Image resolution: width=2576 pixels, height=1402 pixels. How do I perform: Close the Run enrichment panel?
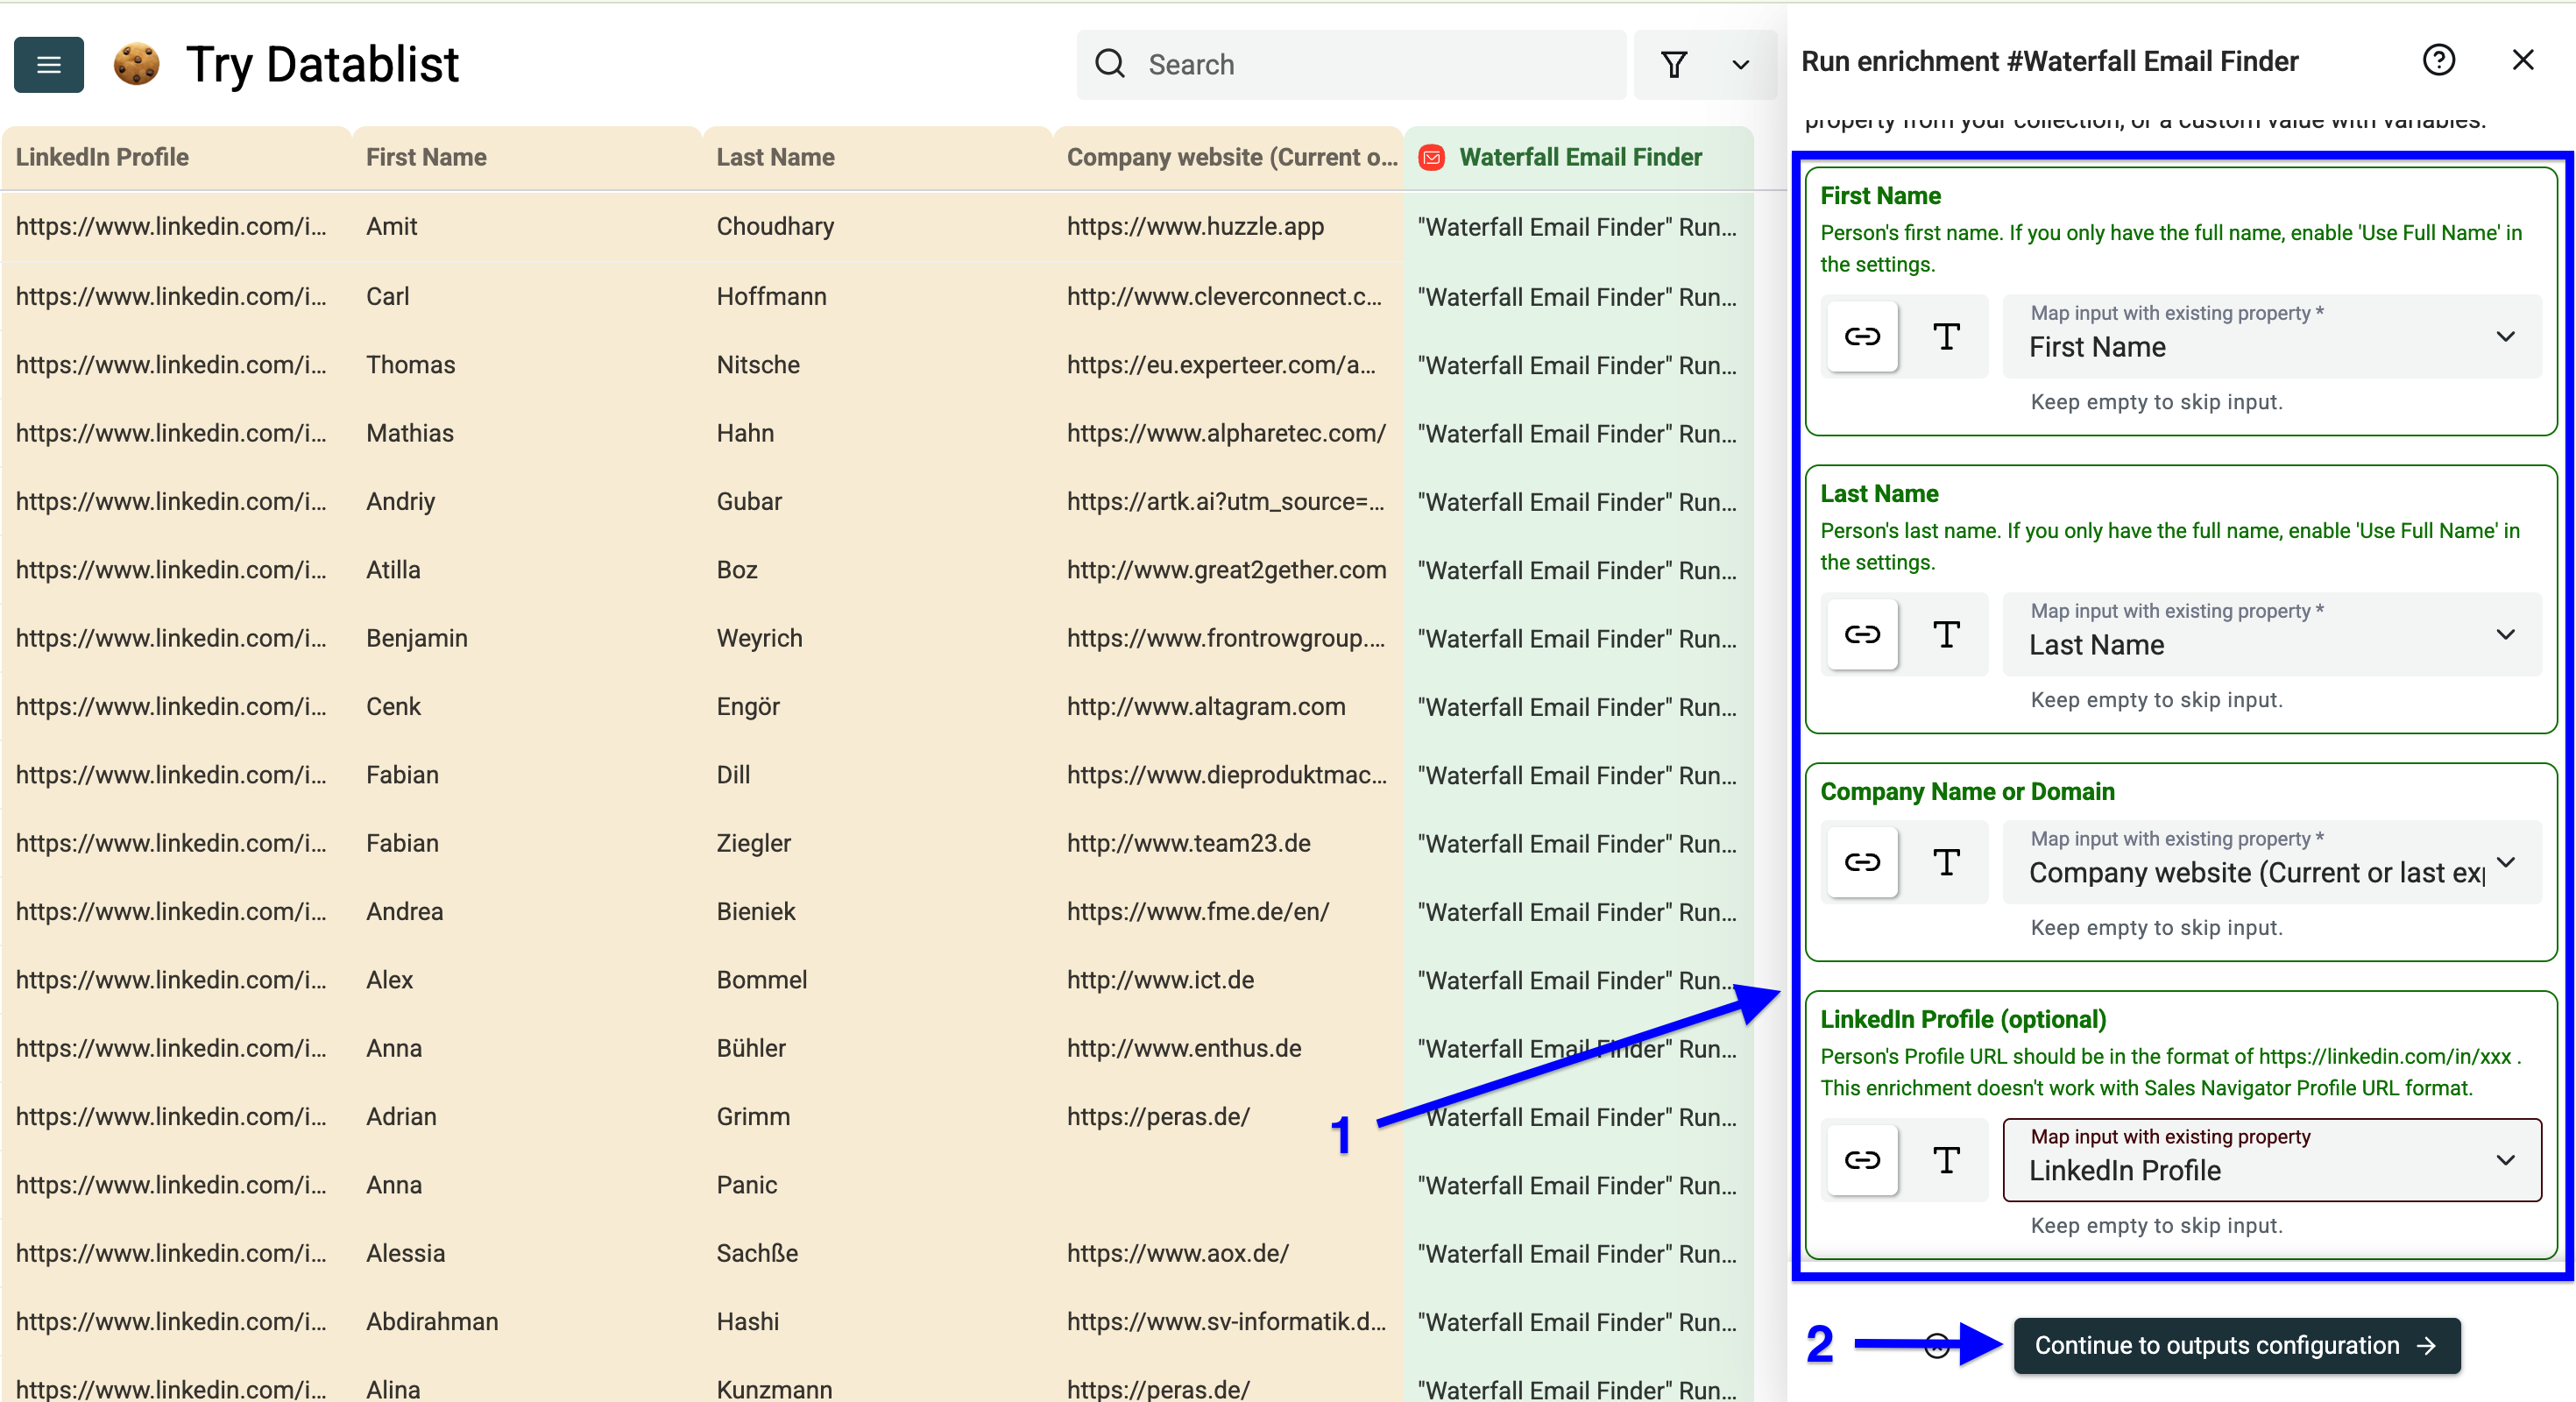tap(2523, 60)
